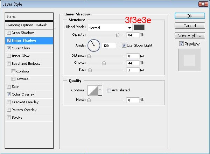This screenshot has width=210, height=154.
Task: Click the Size slider handle
Action: coord(90,70)
